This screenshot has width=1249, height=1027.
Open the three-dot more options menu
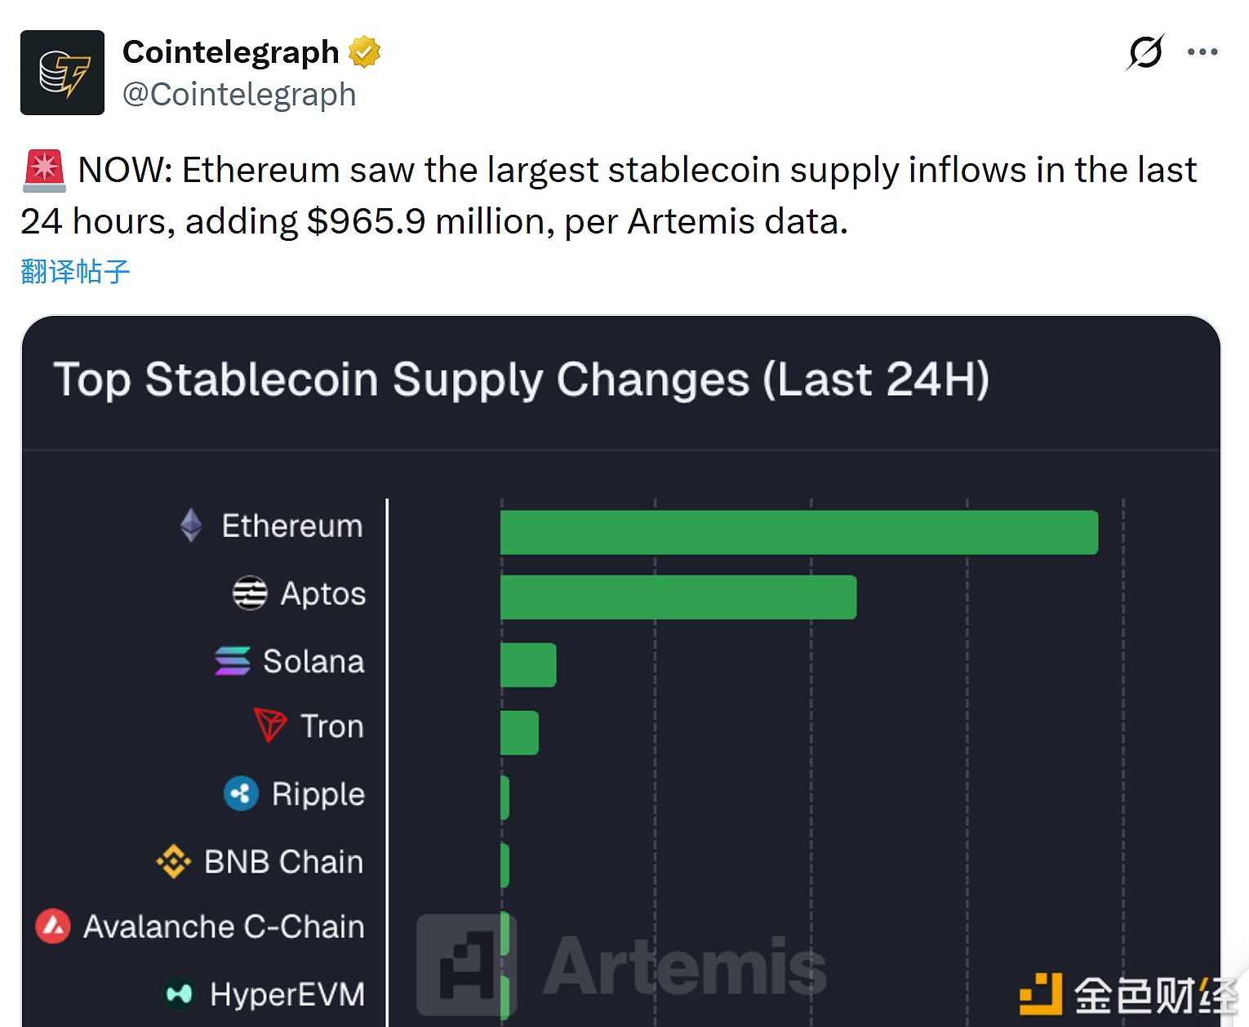[1202, 52]
